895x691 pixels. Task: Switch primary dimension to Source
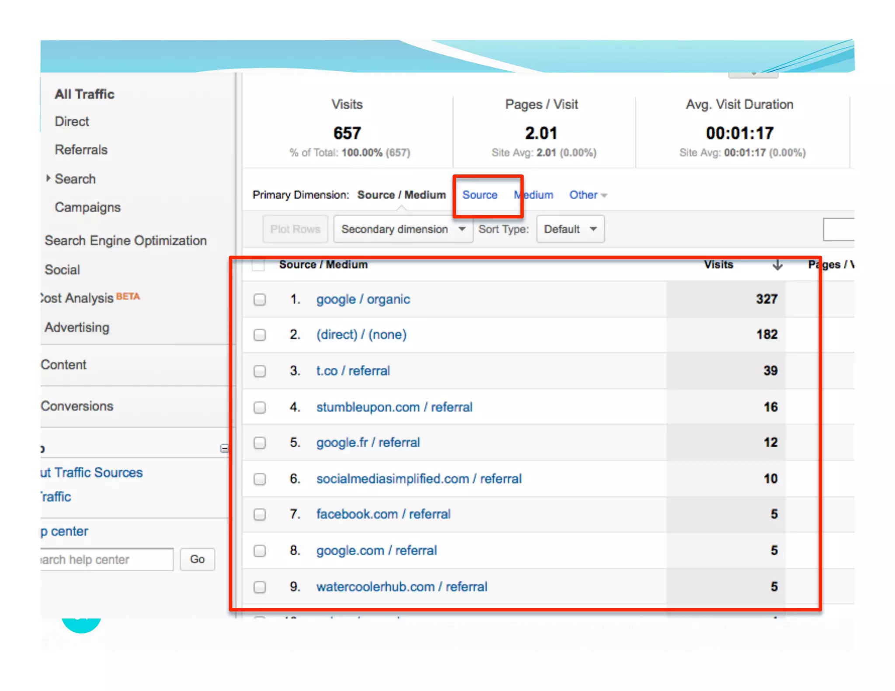pos(479,195)
